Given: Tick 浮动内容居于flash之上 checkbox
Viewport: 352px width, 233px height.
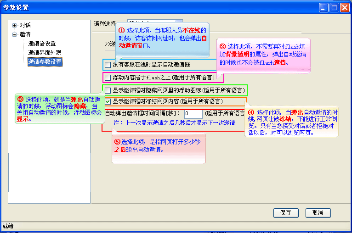Looking at the screenshot, I should point(108,78).
